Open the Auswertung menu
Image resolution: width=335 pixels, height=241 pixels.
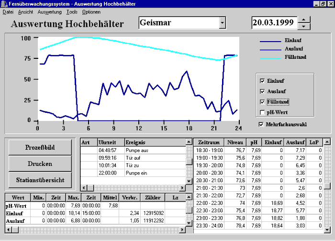pos(49,11)
